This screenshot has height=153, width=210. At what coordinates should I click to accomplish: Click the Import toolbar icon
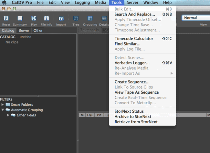click(x=61, y=19)
